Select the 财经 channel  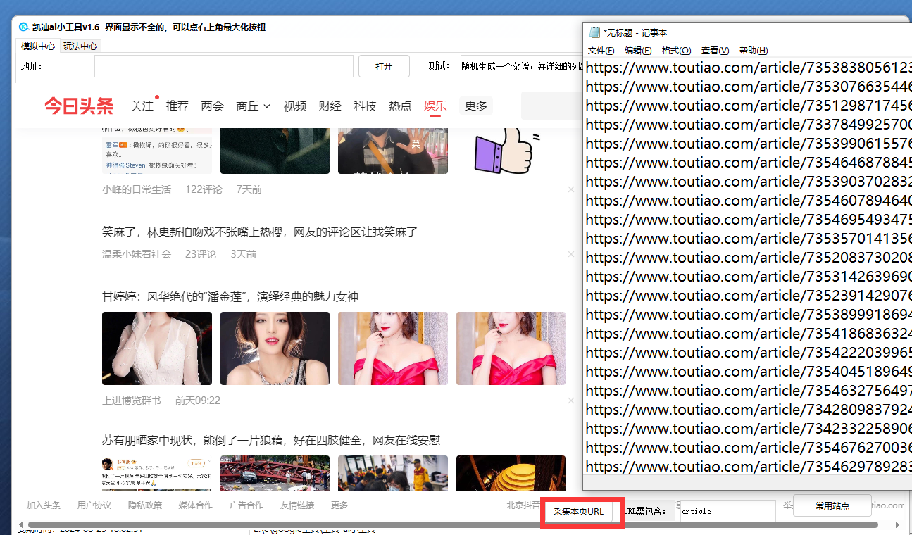point(330,106)
